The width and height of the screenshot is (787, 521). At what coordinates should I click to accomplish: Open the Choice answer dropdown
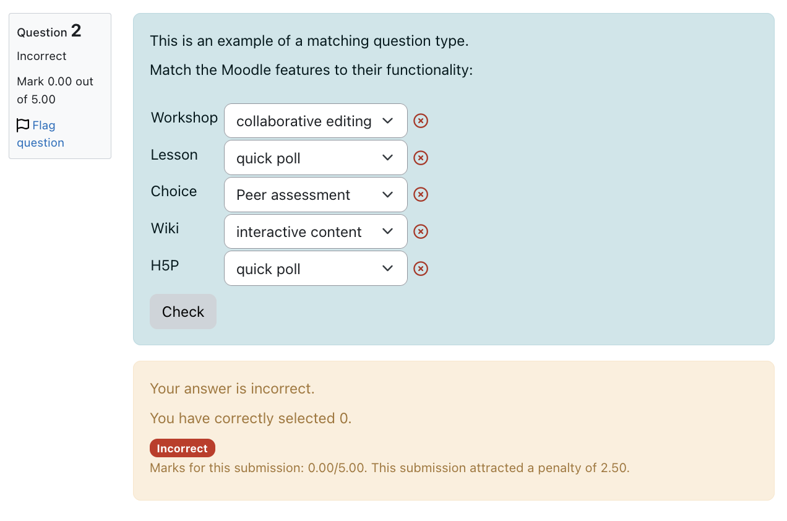316,194
